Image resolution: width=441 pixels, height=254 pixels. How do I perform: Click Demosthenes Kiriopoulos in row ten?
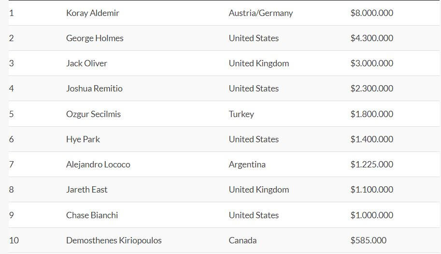[114, 240]
